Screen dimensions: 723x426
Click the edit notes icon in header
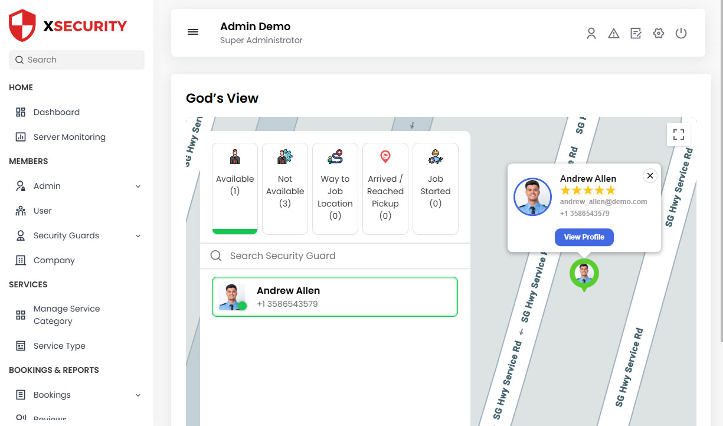point(636,33)
